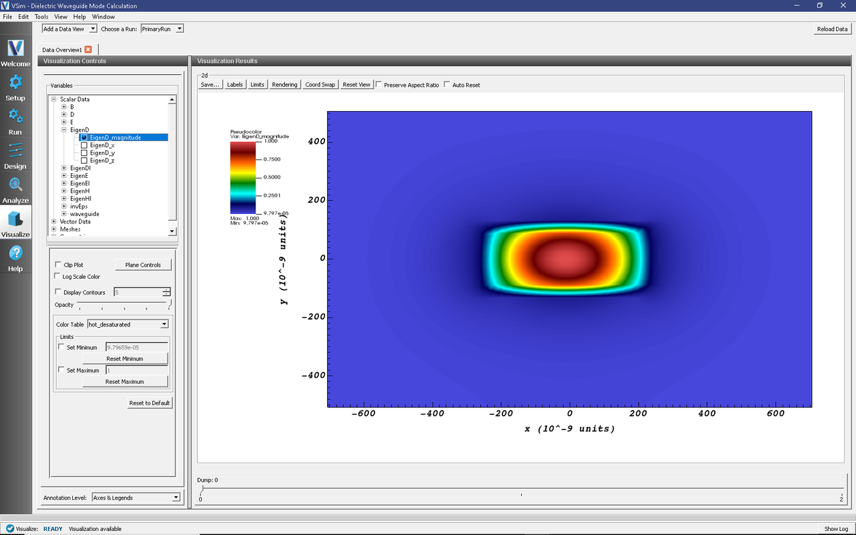This screenshot has width=856, height=535.
Task: Open the Tools menu
Action: click(41, 17)
